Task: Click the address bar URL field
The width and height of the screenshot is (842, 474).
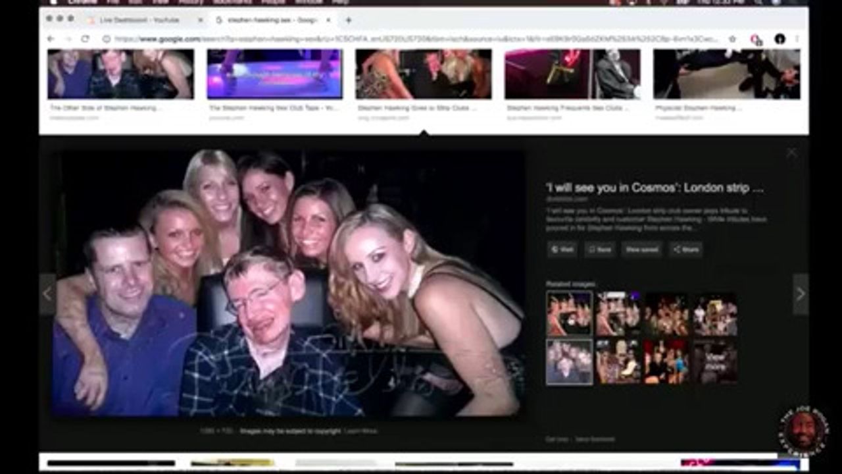Action: [x=414, y=39]
